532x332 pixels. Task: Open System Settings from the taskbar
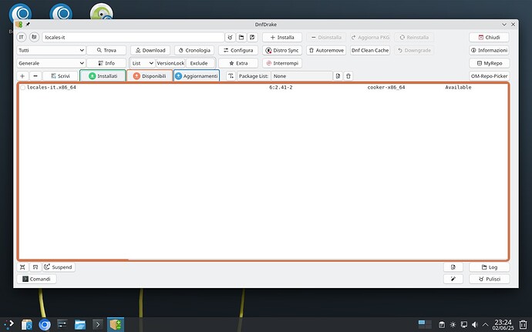[x=62, y=324]
